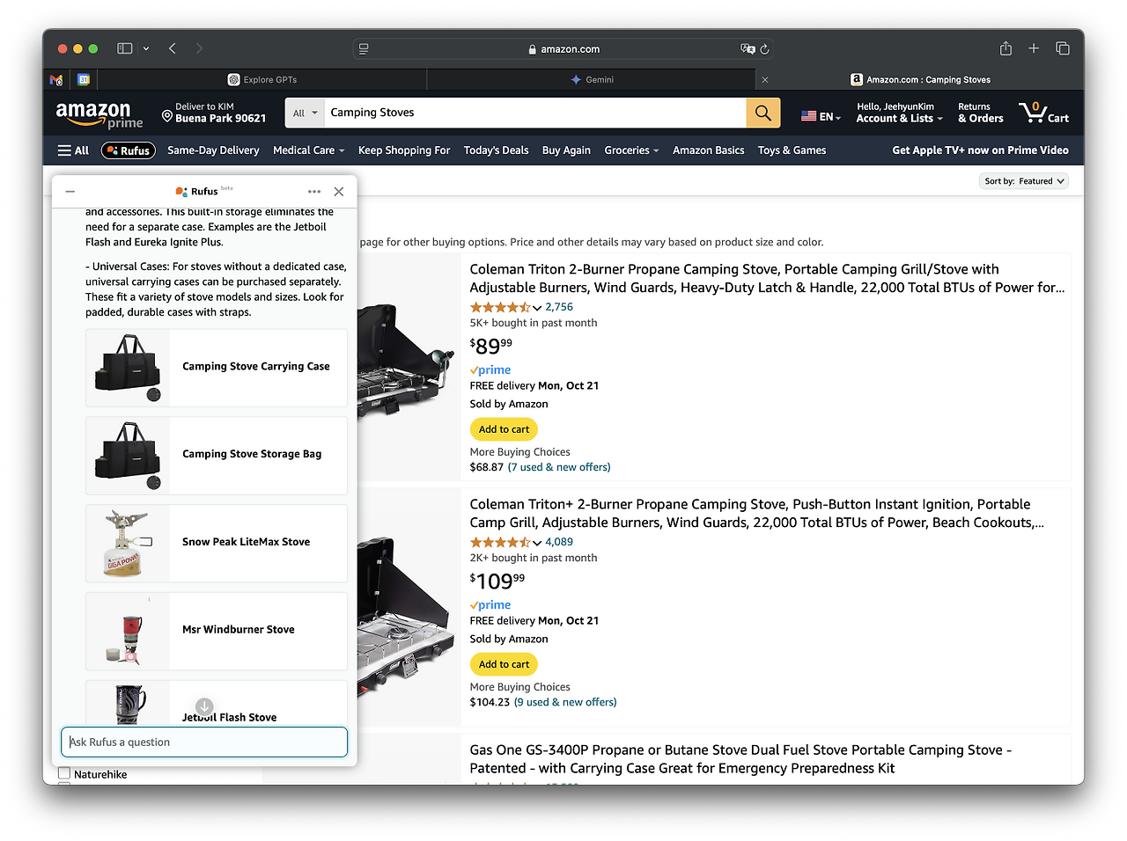Screen dimensions: 1127x841
Task: Open the search category All dropdown
Action: coord(305,113)
